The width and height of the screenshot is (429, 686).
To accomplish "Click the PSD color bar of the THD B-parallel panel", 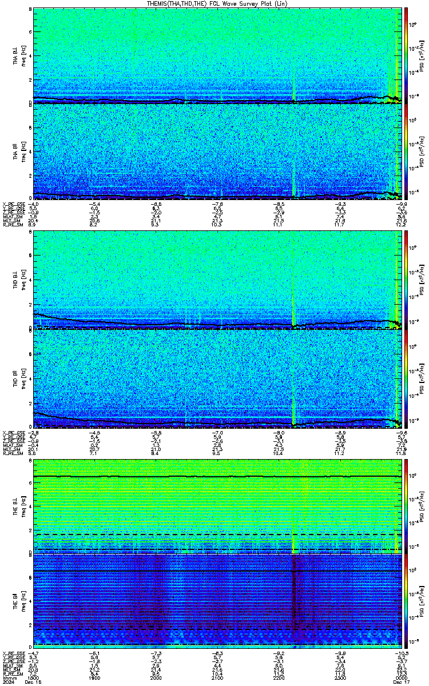I will pos(406,378).
